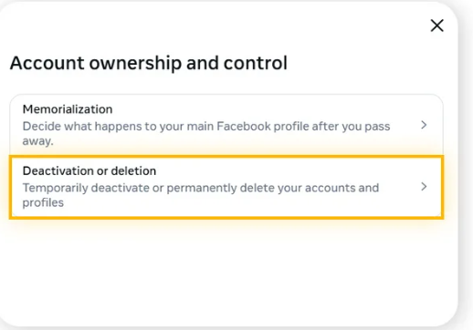Viewport: 473px width, 330px height.
Task: Tap the right arrow beside Deactivation text
Action: [x=424, y=187]
